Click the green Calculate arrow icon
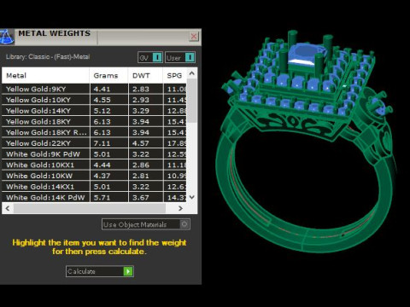 pos(128,271)
